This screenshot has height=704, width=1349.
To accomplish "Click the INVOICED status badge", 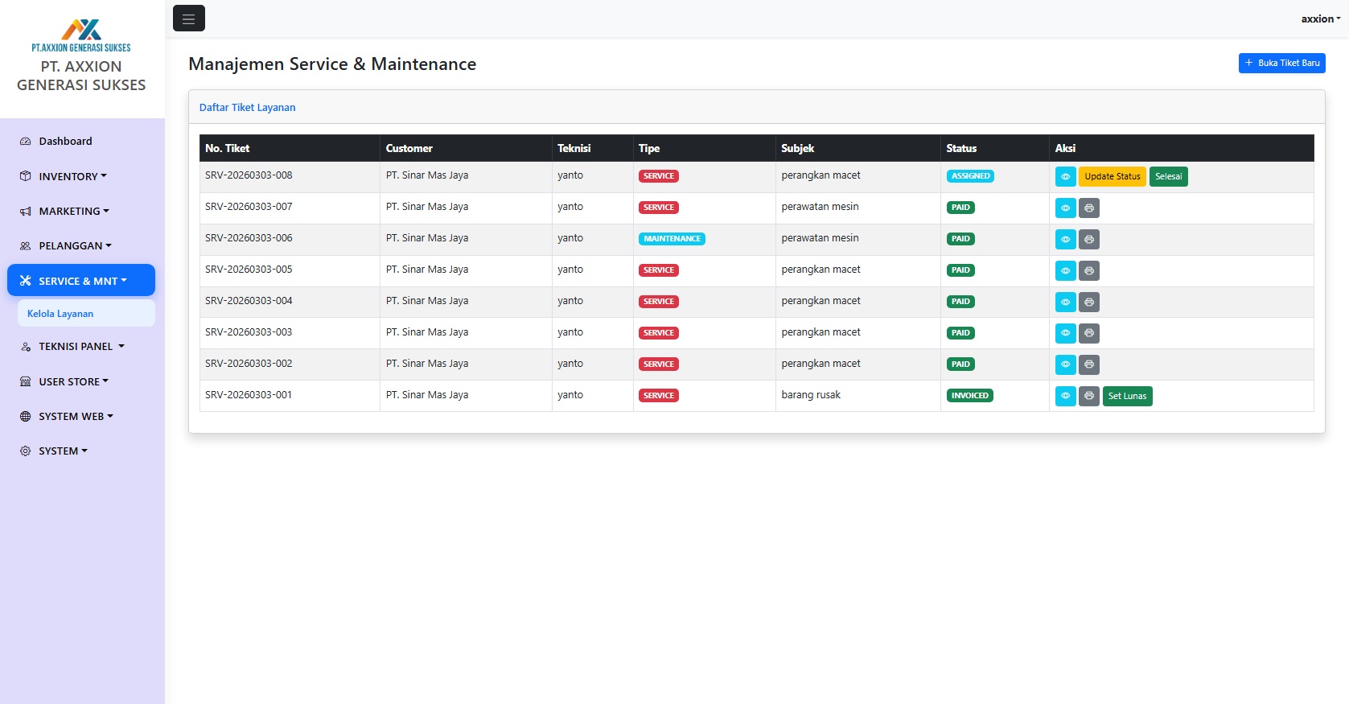I will (969, 396).
